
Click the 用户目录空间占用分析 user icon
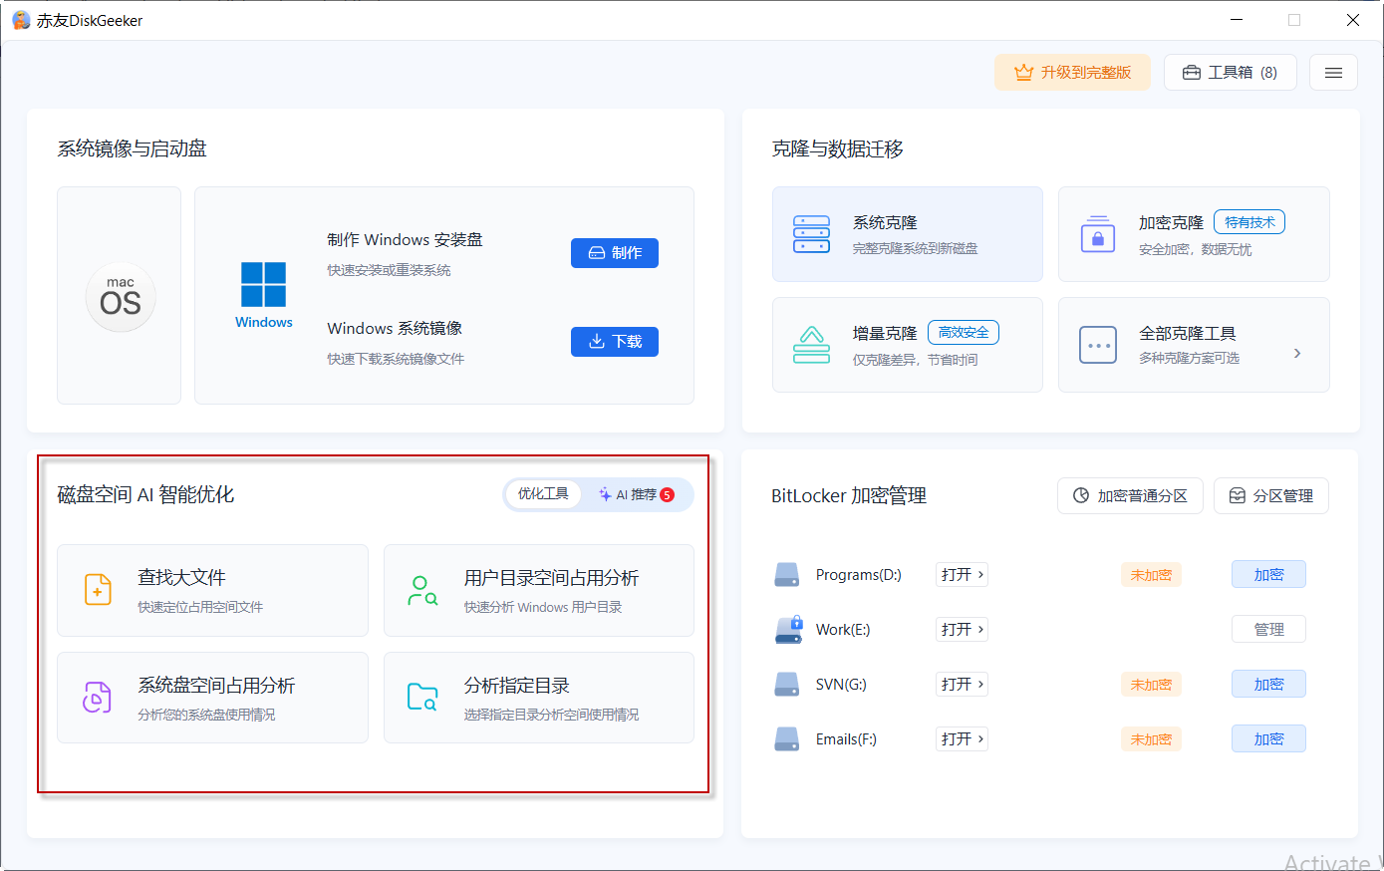click(x=422, y=590)
